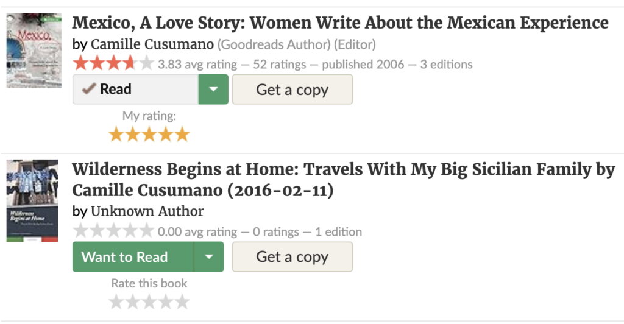The height and width of the screenshot is (324, 624).
Task: Click second gold star in My rating
Action: pos(133,135)
